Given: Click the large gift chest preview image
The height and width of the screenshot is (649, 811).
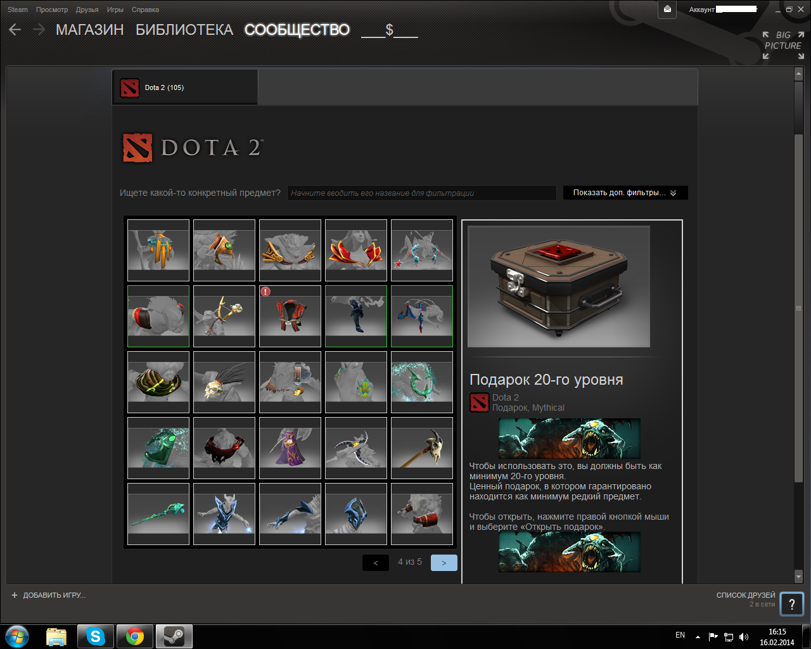Looking at the screenshot, I should 559,286.
